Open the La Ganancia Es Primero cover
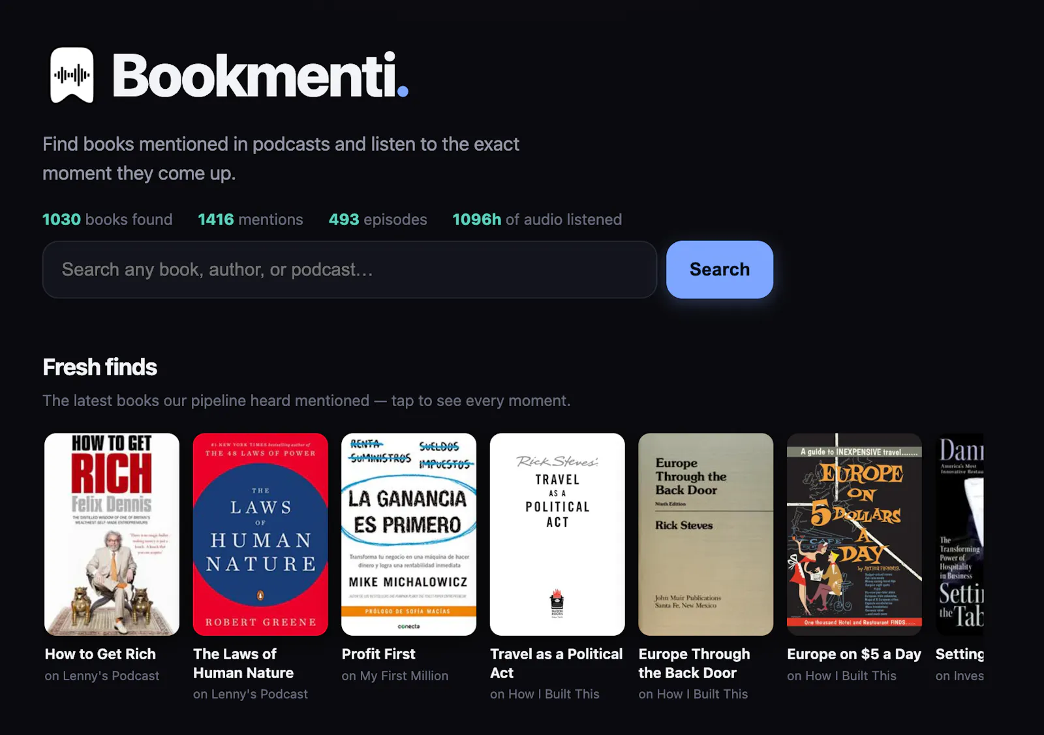 pyautogui.click(x=408, y=534)
